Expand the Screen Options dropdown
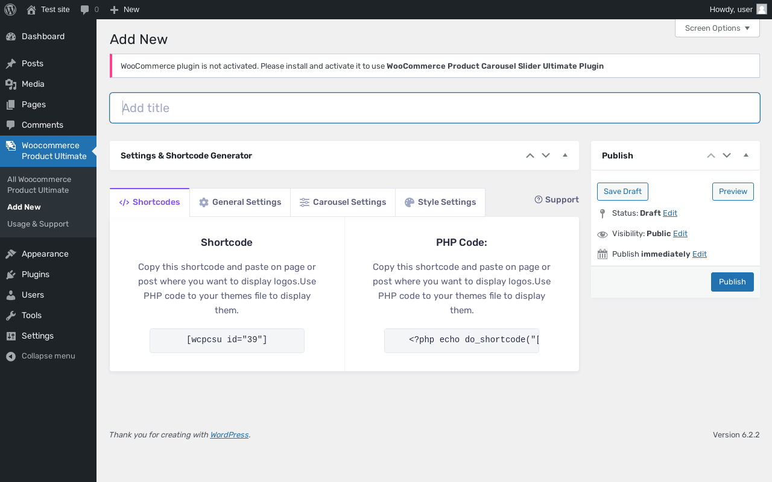 717,28
